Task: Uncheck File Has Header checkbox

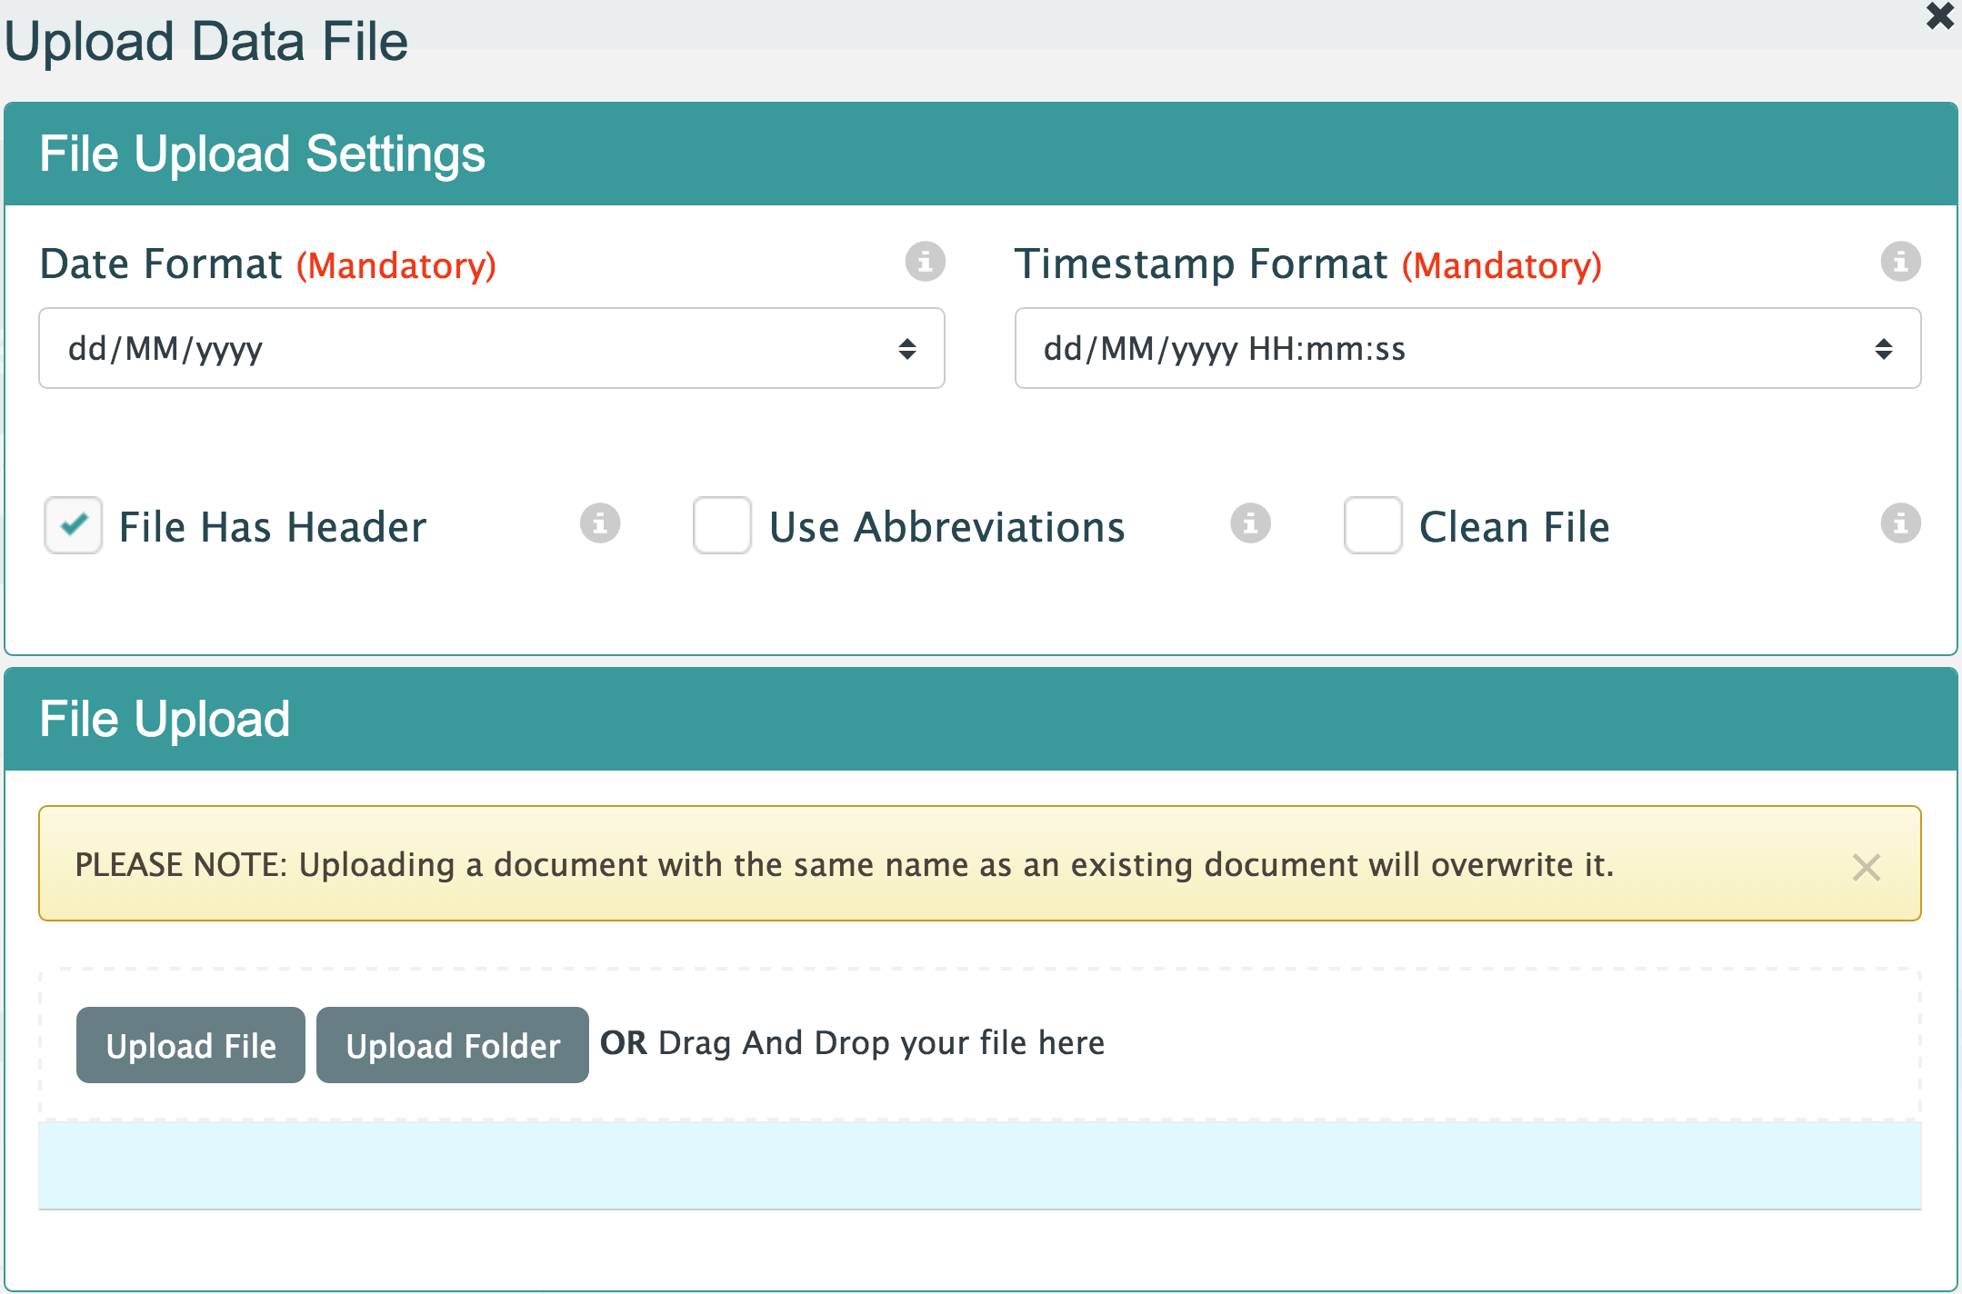Action: 74,525
